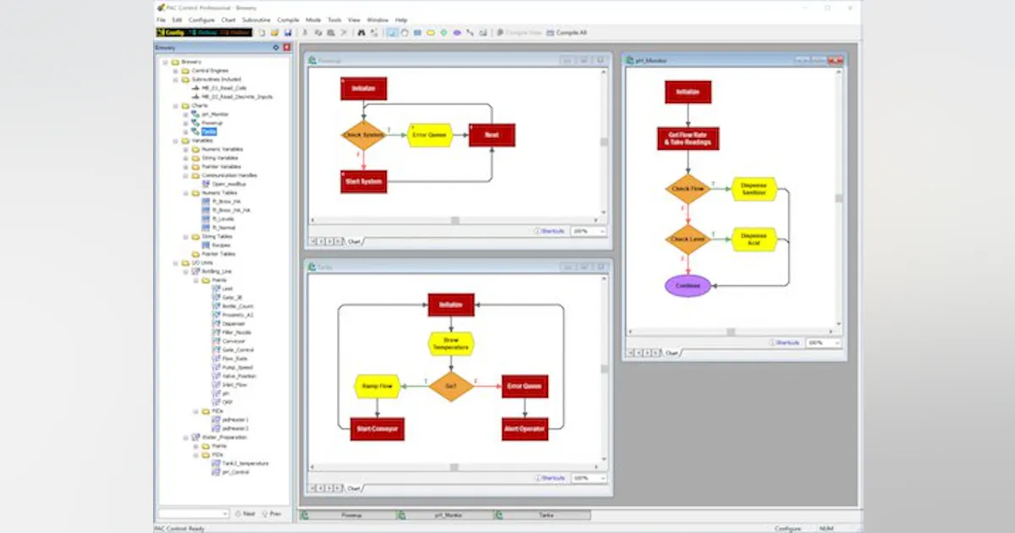Open the zoom level dropdown in pH_Monitor
The image size is (1015, 533).
[837, 343]
